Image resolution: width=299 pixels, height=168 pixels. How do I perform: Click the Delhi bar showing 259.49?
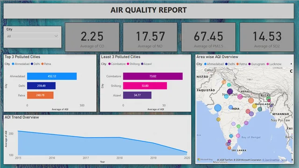[41, 86]
